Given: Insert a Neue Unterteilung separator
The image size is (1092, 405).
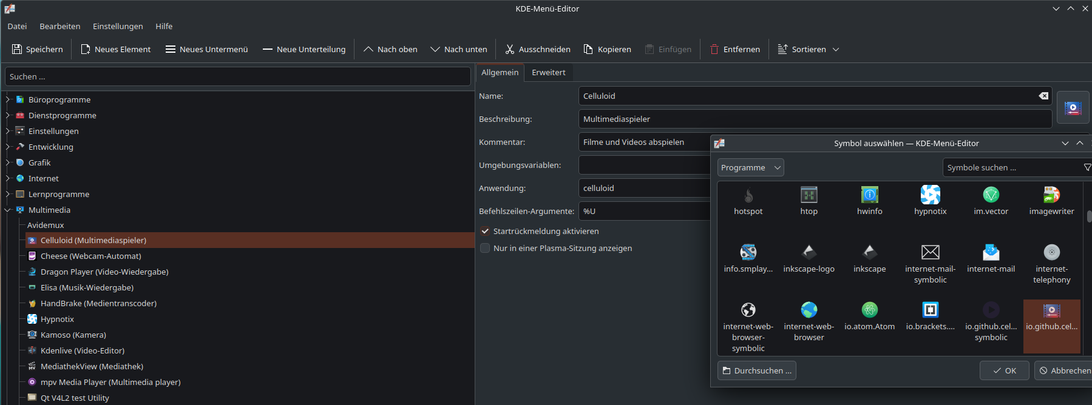Looking at the screenshot, I should pyautogui.click(x=304, y=49).
